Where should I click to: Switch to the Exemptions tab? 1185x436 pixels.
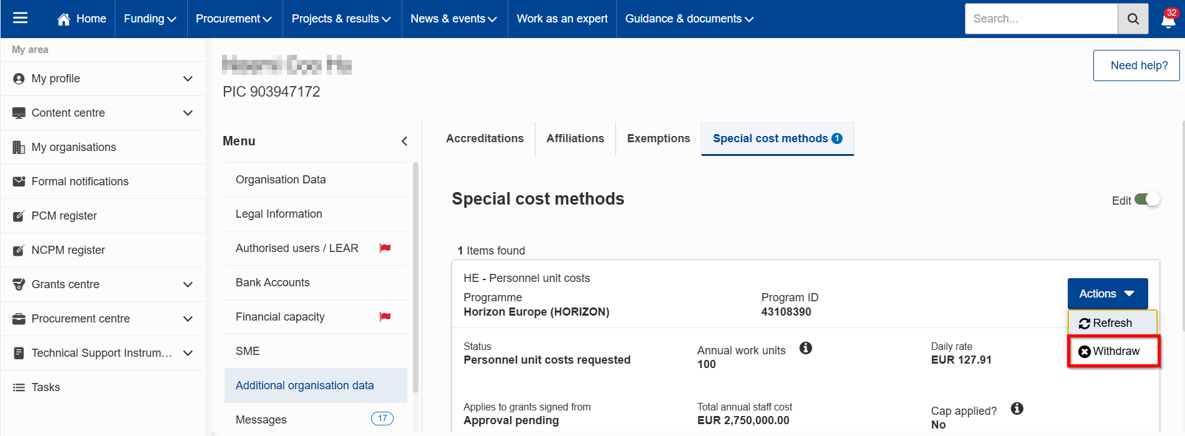pyautogui.click(x=658, y=138)
